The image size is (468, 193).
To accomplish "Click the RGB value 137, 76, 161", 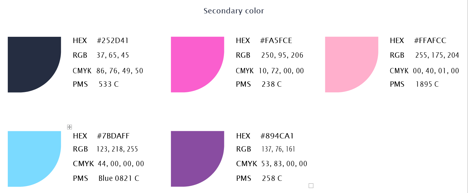I will [x=278, y=149].
